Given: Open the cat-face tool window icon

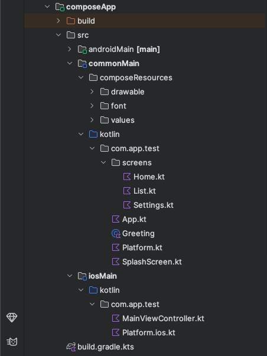Looking at the screenshot, I should 12,342.
